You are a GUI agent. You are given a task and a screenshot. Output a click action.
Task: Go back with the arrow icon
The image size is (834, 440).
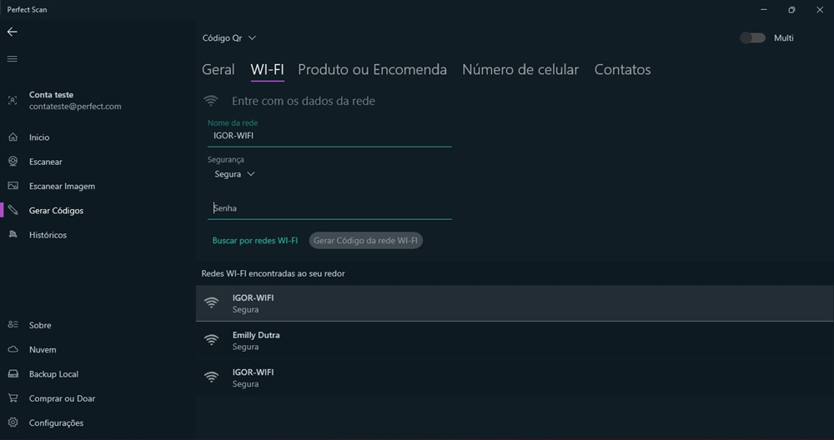[13, 32]
